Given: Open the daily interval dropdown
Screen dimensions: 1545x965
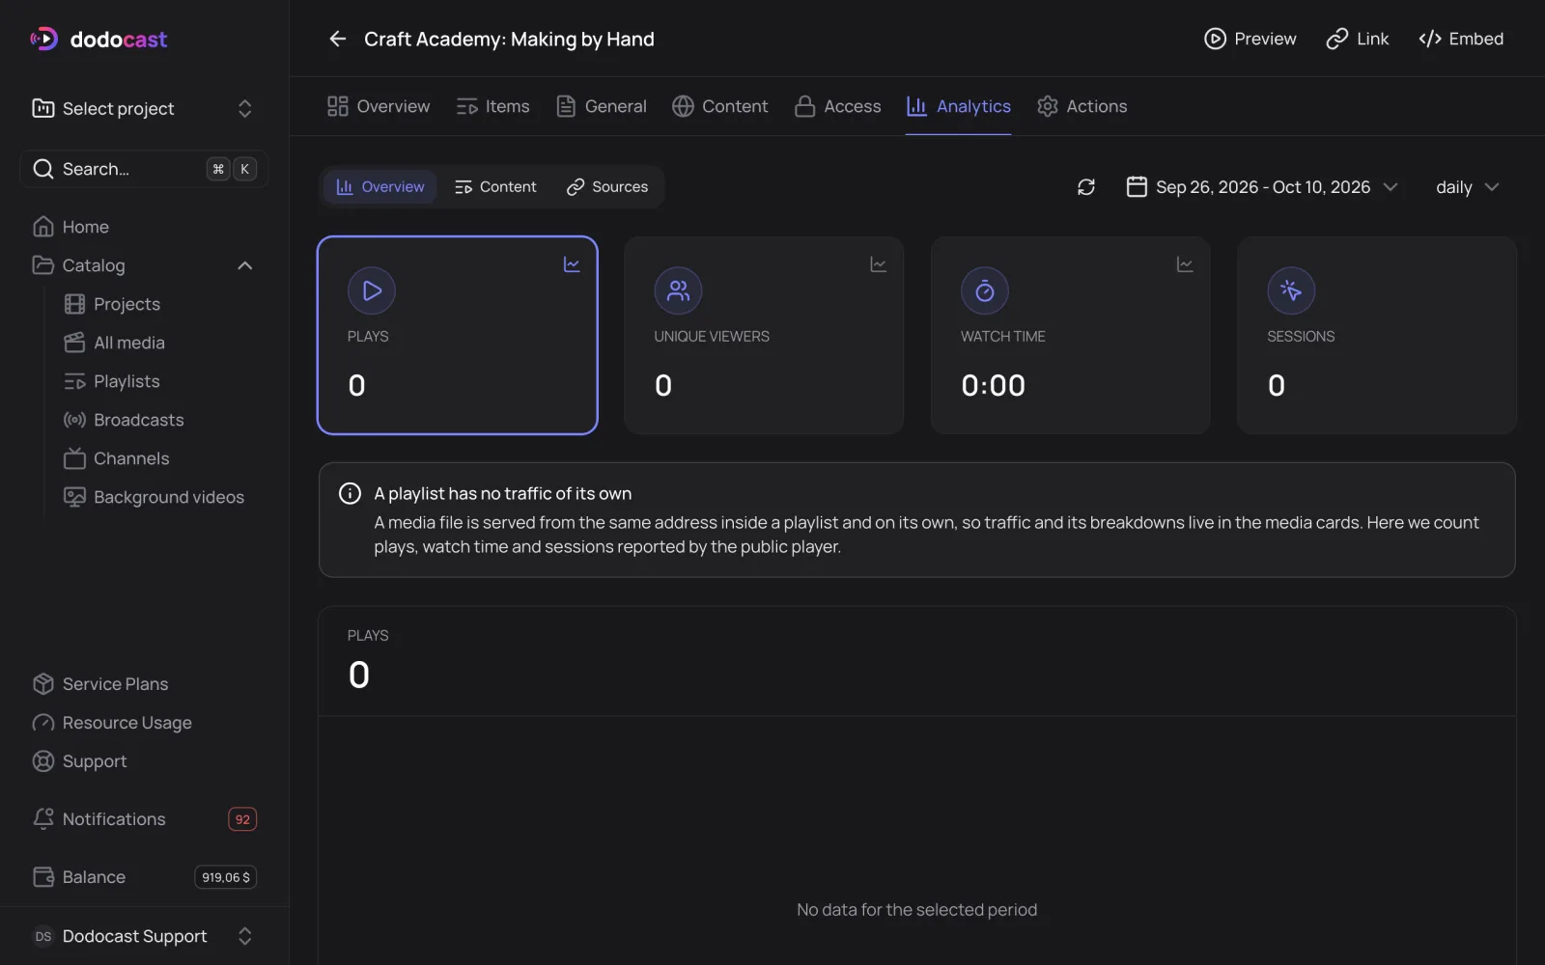Looking at the screenshot, I should 1467,187.
